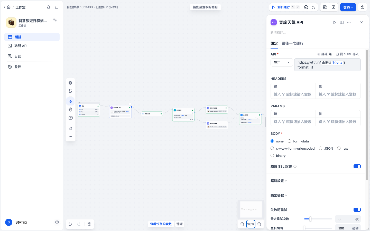Screen dimensions: 370x231
Task: Click 捲動至選取的節點 button
Action: pos(205,7)
